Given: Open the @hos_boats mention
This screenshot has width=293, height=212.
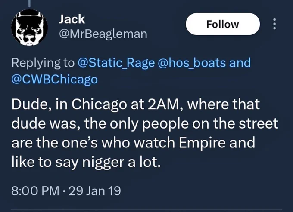Looking at the screenshot, I should pos(192,62).
